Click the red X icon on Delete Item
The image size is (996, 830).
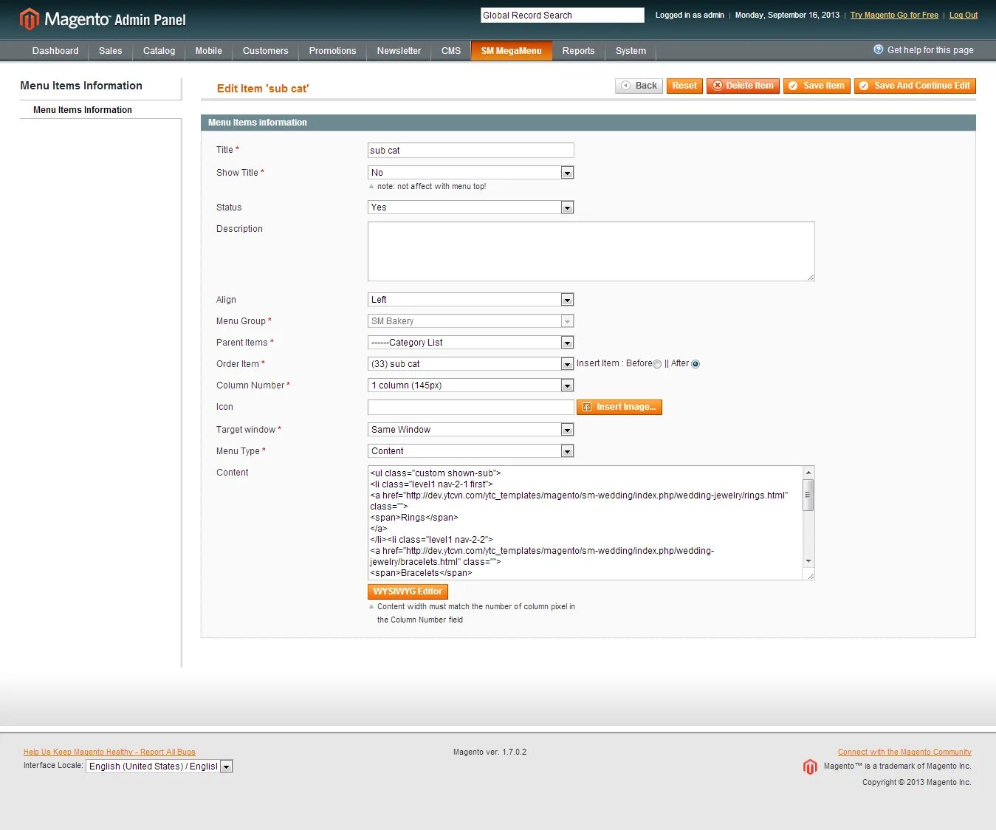(x=718, y=86)
